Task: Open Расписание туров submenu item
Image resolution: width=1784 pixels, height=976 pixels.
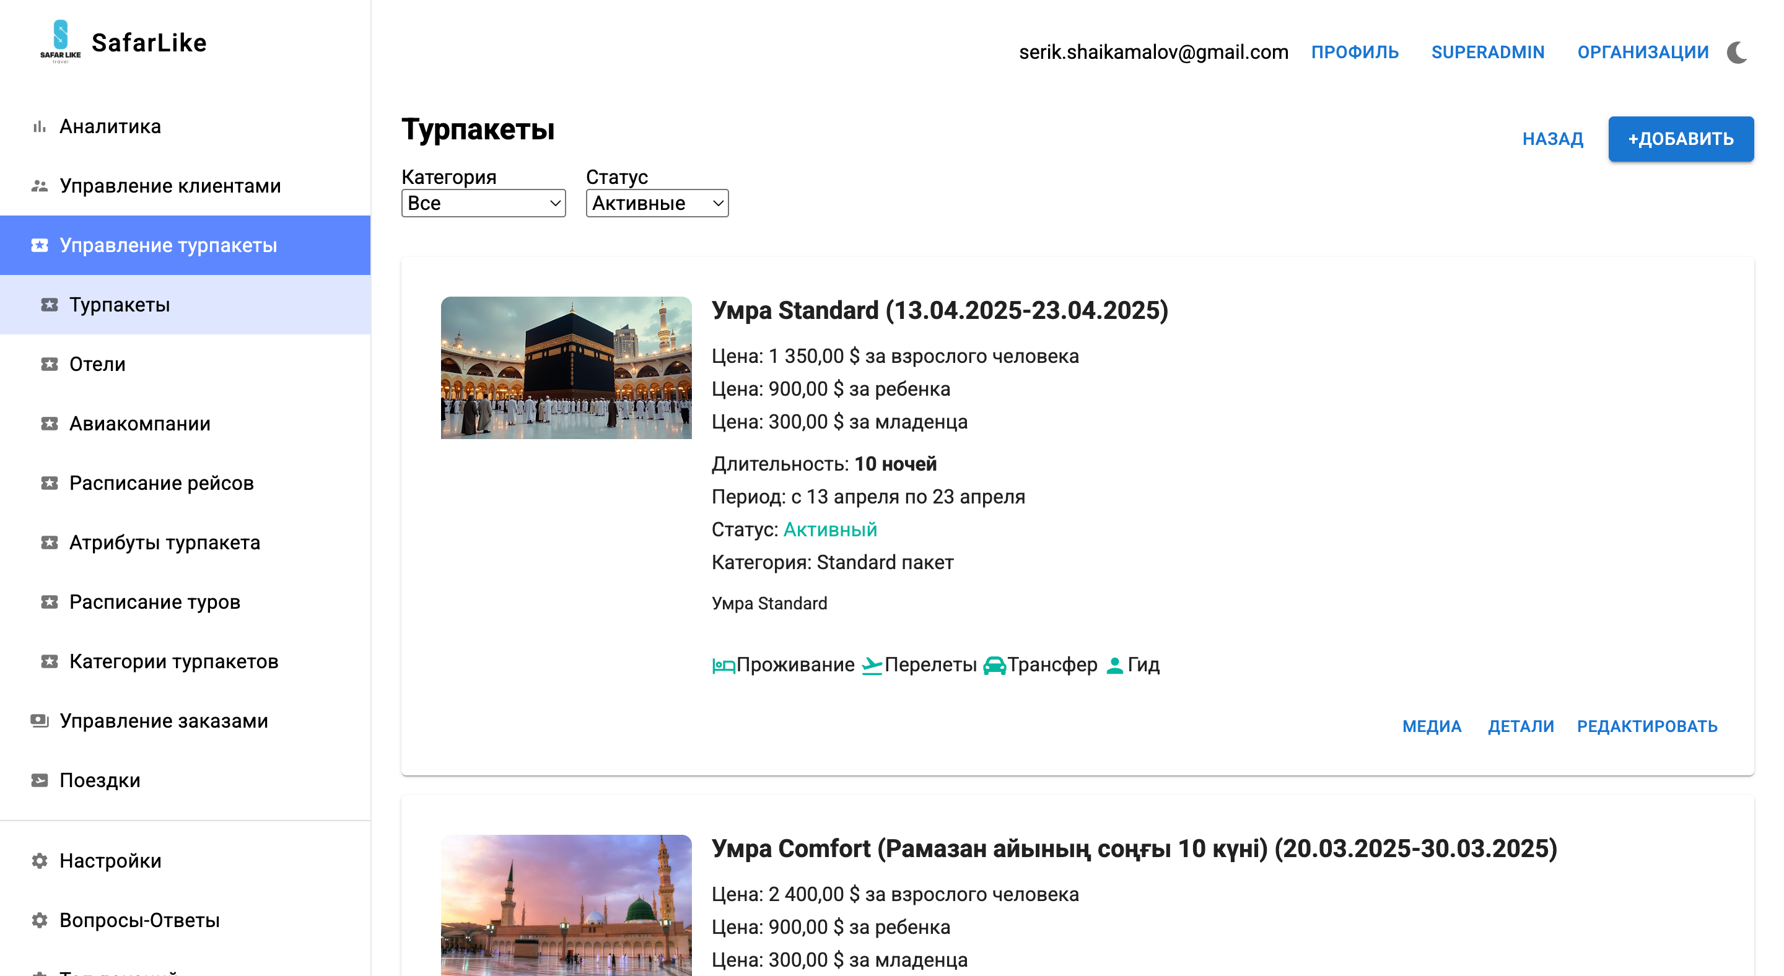Action: pos(185,603)
